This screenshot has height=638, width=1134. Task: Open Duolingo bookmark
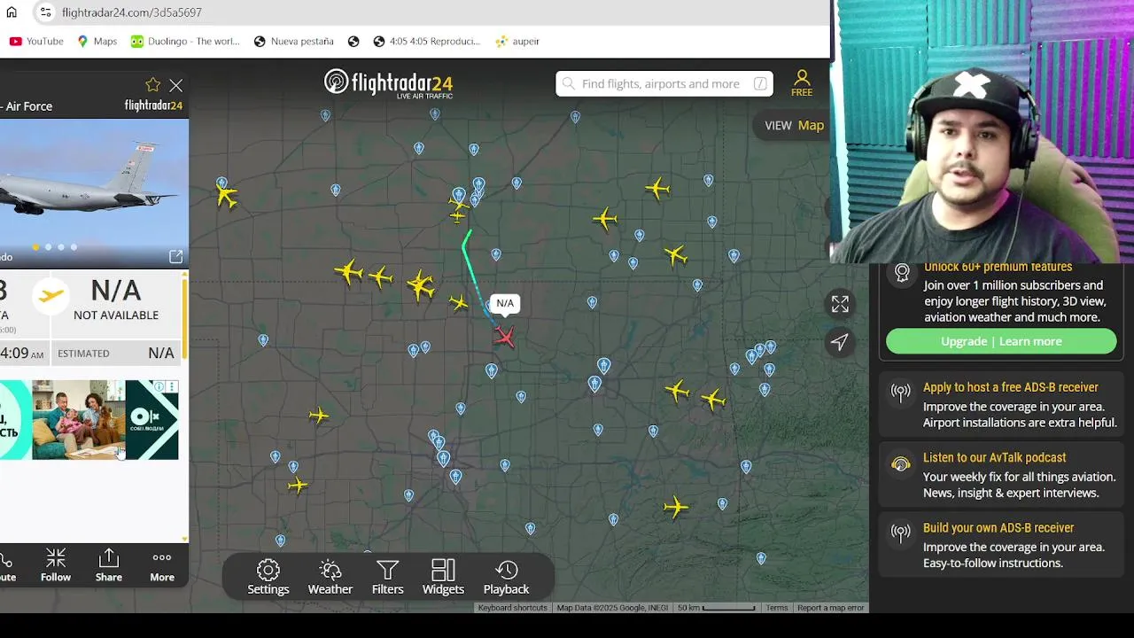185,41
